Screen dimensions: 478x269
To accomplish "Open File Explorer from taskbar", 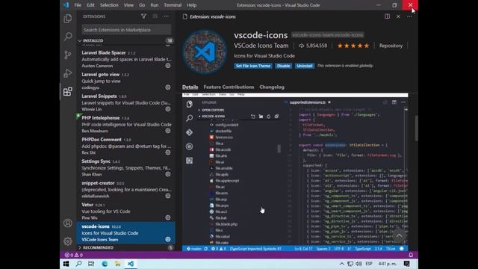I will click(x=118, y=264).
